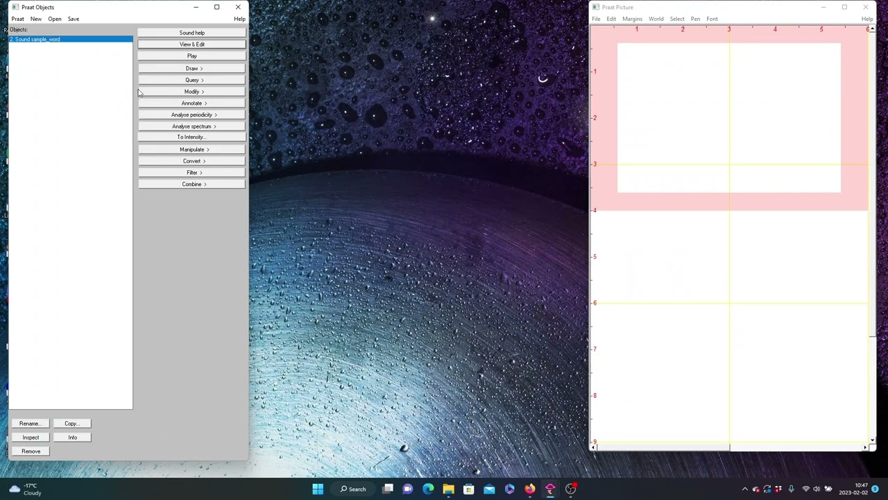Open Task View from the taskbar
The image size is (888, 500).
click(388, 489)
